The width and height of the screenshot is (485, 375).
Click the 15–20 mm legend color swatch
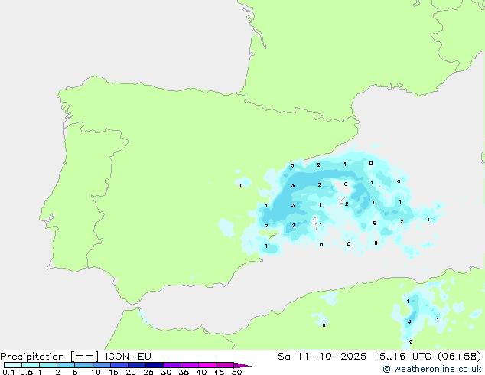pos(119,365)
